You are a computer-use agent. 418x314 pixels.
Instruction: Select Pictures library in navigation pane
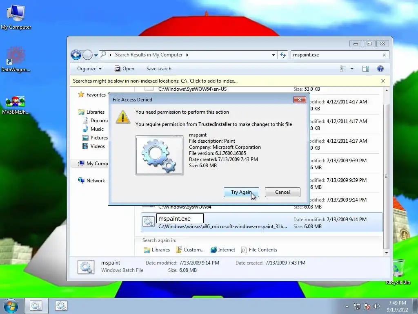[95, 137]
